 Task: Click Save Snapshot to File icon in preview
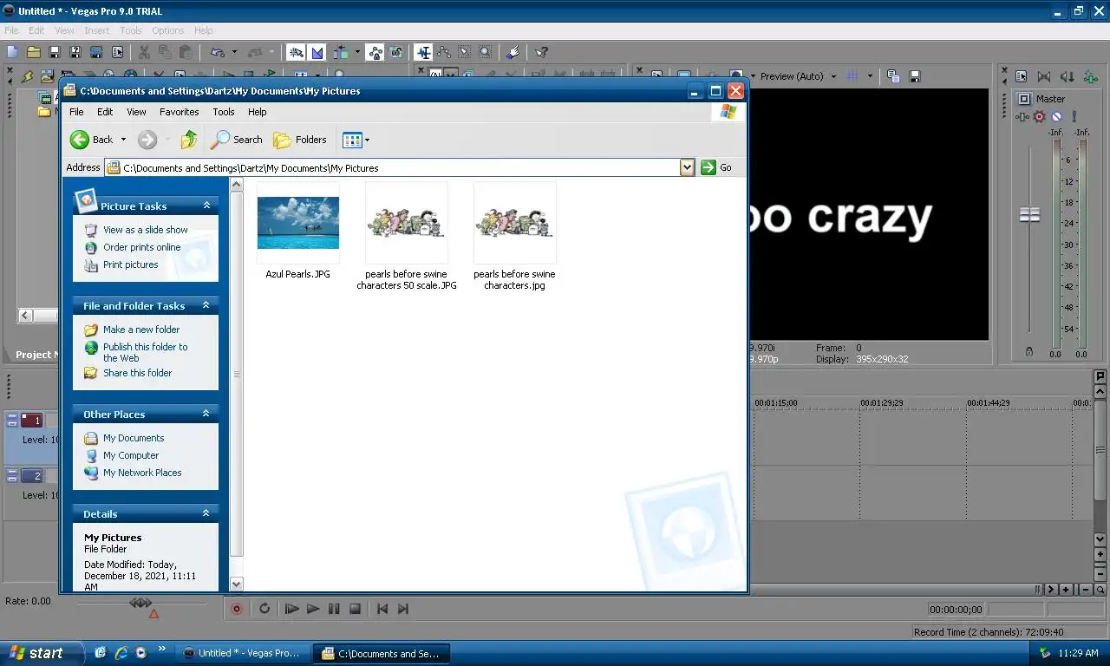pyautogui.click(x=914, y=76)
